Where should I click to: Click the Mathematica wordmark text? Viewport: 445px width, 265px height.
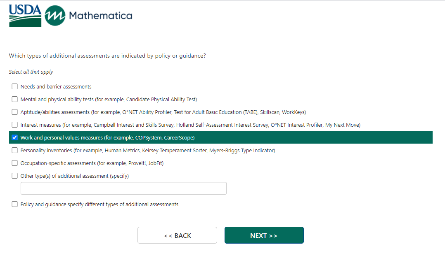point(101,16)
